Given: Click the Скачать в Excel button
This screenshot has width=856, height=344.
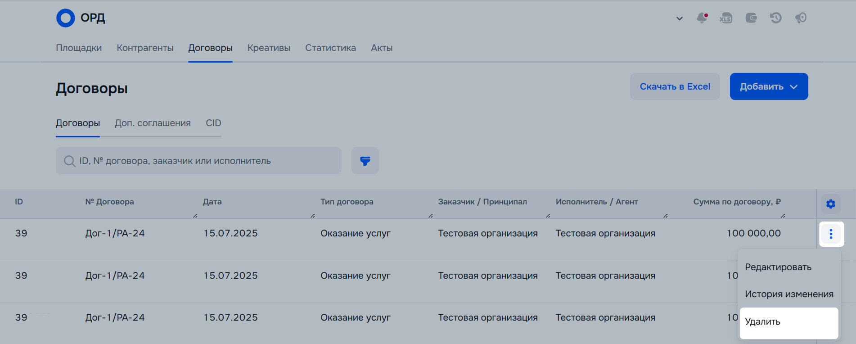Looking at the screenshot, I should click(x=675, y=86).
